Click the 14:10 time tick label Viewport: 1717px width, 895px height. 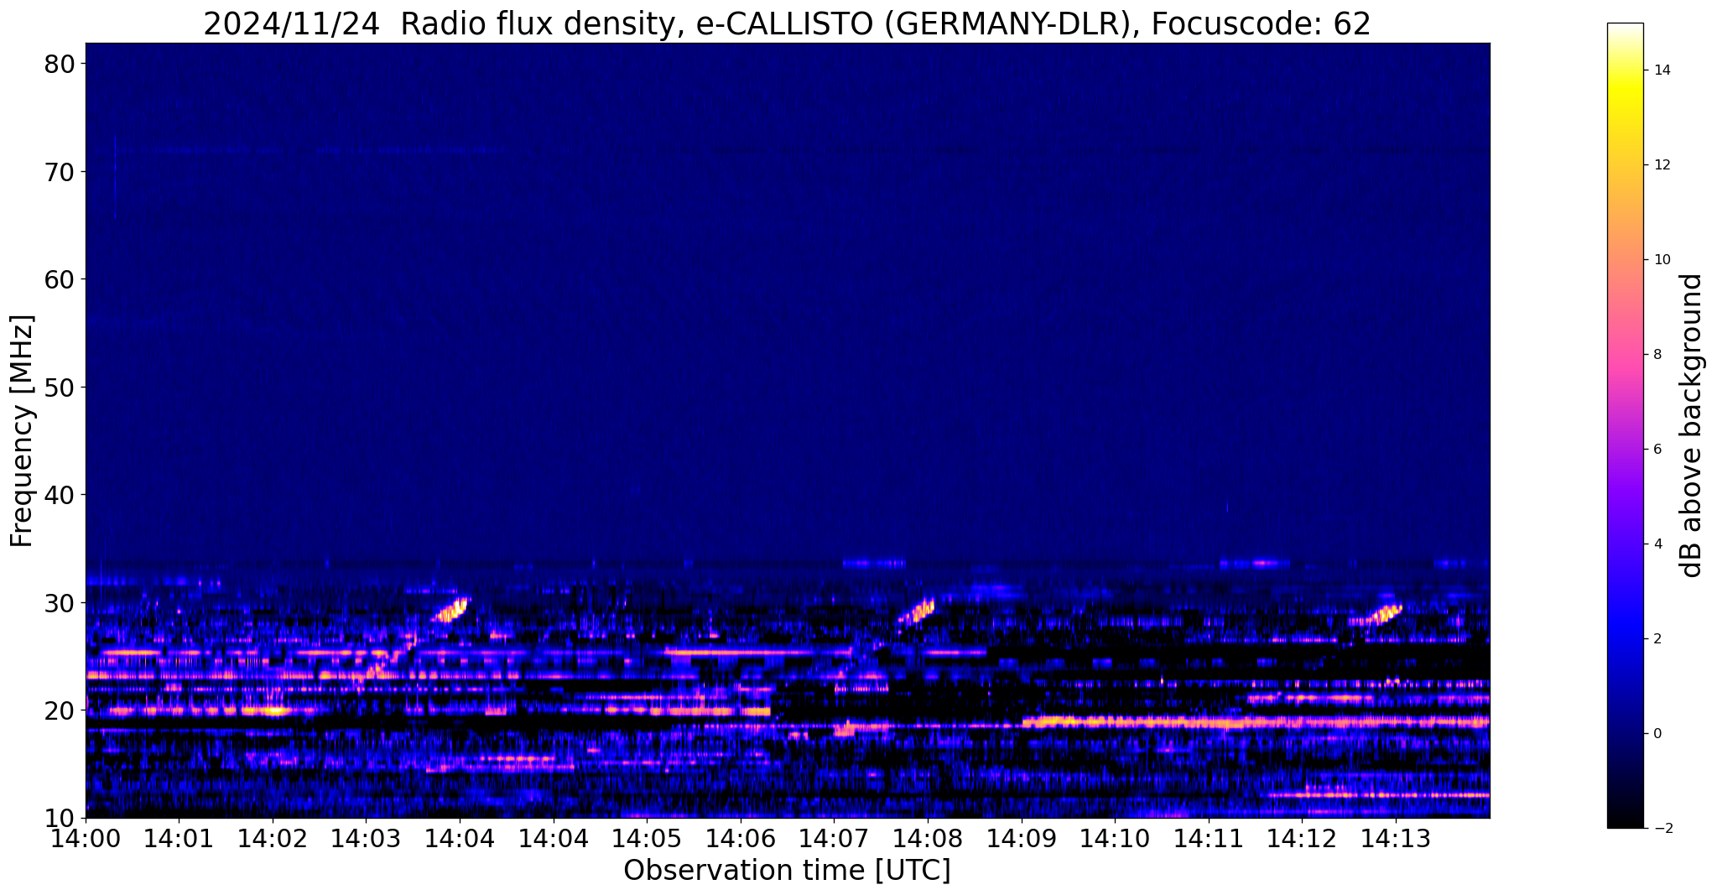(1115, 838)
